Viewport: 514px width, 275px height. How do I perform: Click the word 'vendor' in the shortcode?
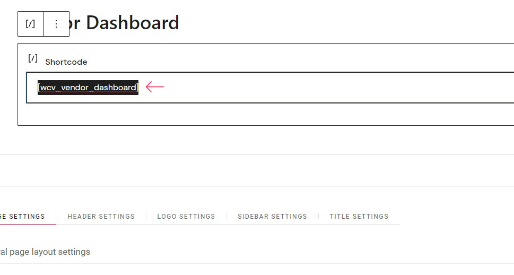75,88
